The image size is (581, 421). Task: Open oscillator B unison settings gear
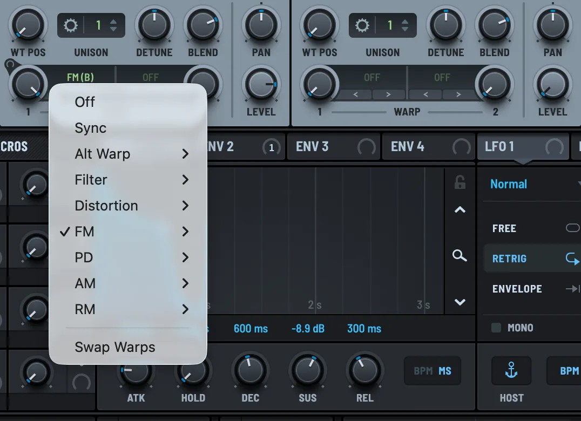pos(362,25)
